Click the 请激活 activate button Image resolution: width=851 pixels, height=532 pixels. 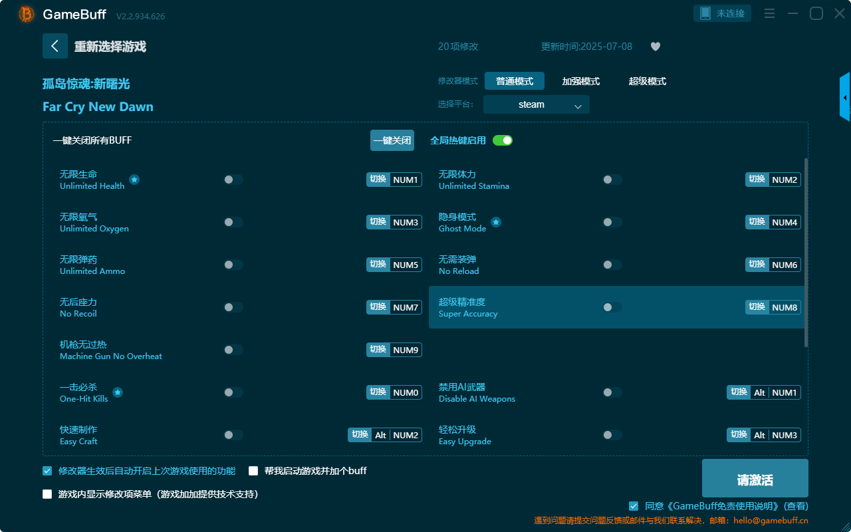point(755,478)
